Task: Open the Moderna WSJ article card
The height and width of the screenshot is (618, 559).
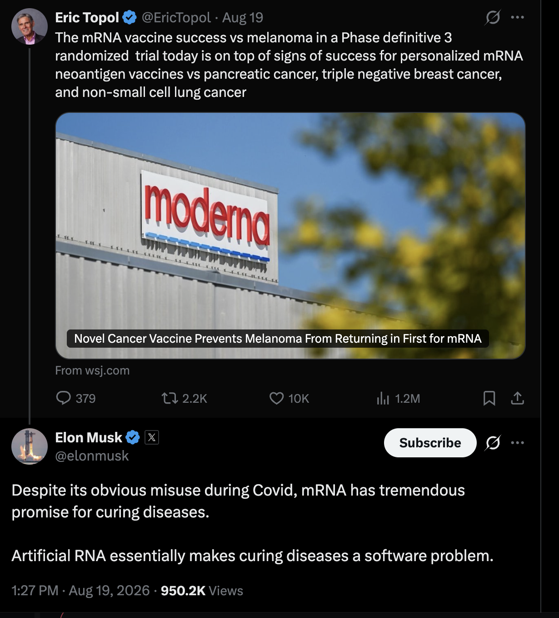Action: click(290, 236)
